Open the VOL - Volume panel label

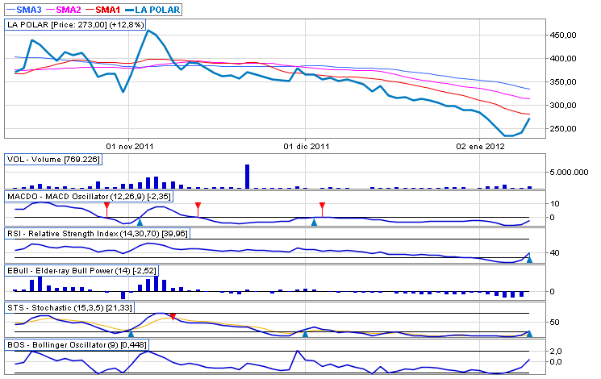(53, 160)
